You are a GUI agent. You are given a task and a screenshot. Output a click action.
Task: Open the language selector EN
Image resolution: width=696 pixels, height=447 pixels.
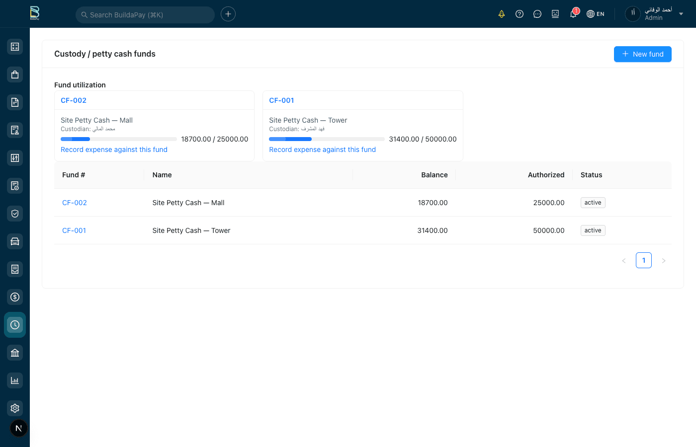click(x=596, y=14)
